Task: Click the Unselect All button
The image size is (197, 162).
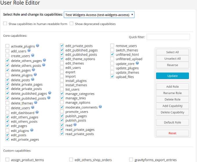Action: [172, 58]
